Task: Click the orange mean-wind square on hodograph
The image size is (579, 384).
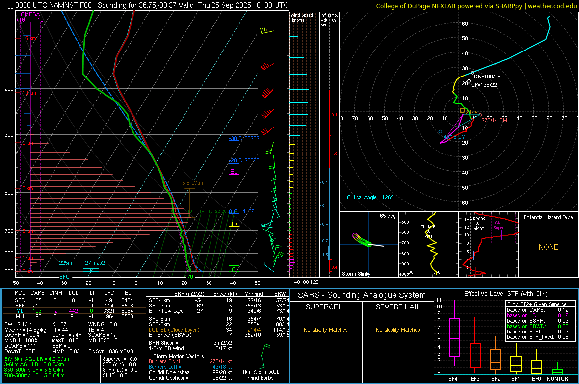Action: tap(462, 110)
